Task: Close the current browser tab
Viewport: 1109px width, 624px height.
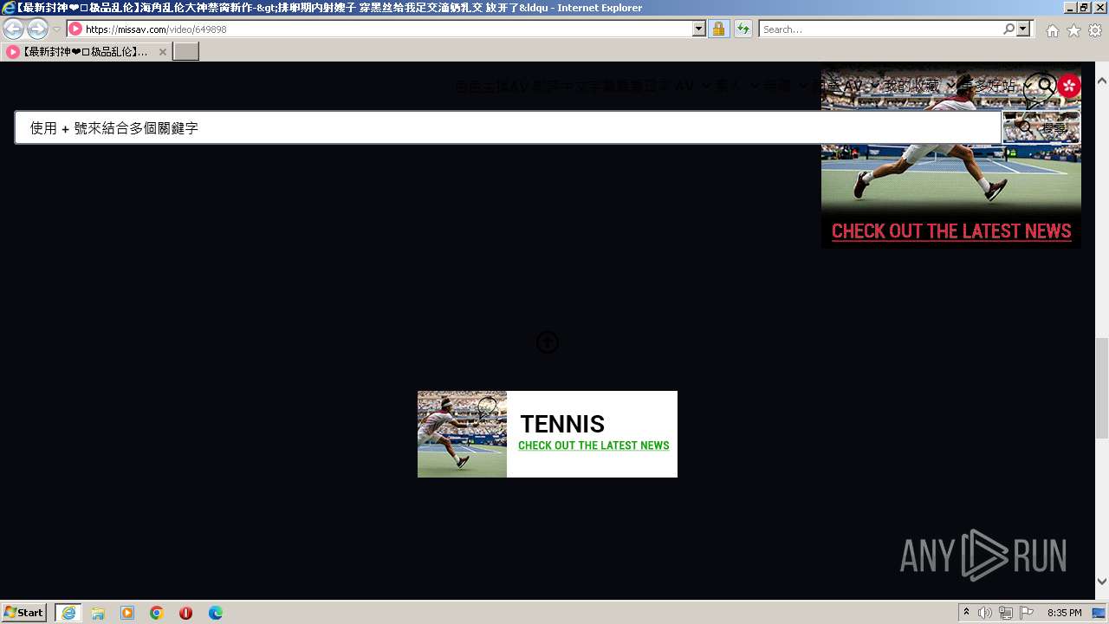Action: [x=162, y=52]
